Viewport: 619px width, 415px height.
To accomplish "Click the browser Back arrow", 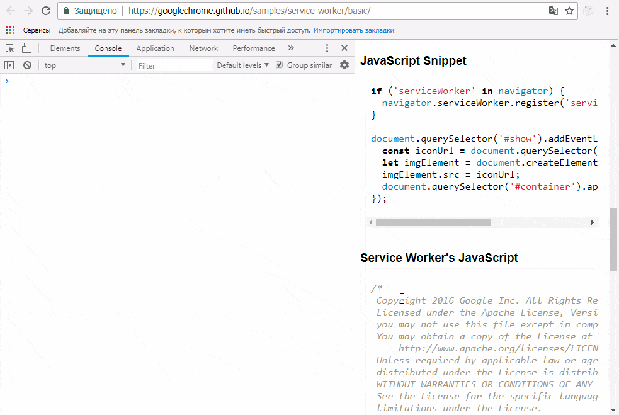I will [11, 11].
